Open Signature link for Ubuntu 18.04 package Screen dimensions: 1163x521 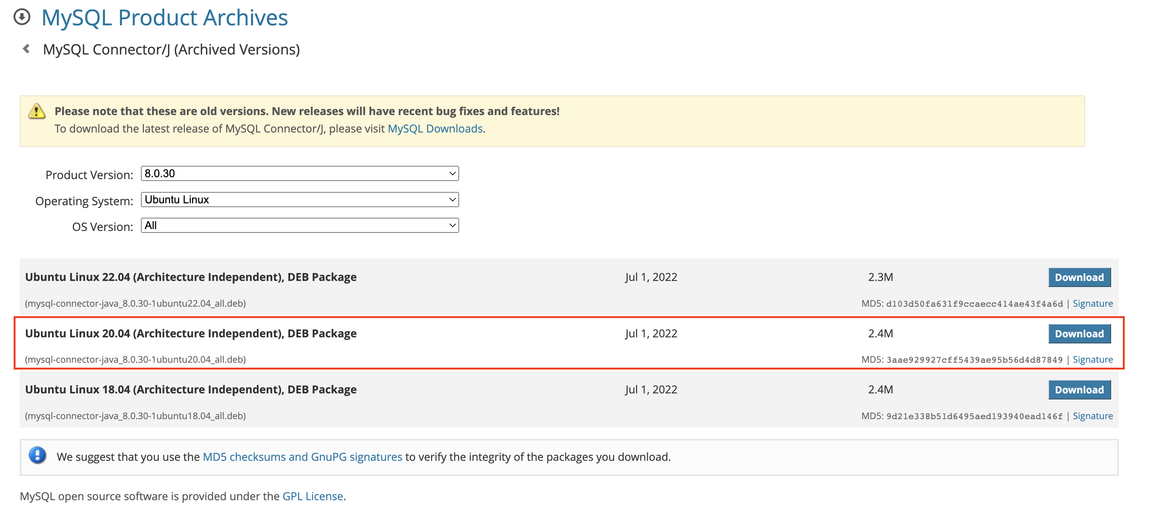pyautogui.click(x=1092, y=416)
